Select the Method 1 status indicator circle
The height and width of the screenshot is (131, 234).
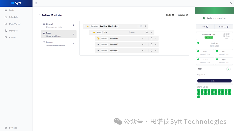click(x=98, y=38)
